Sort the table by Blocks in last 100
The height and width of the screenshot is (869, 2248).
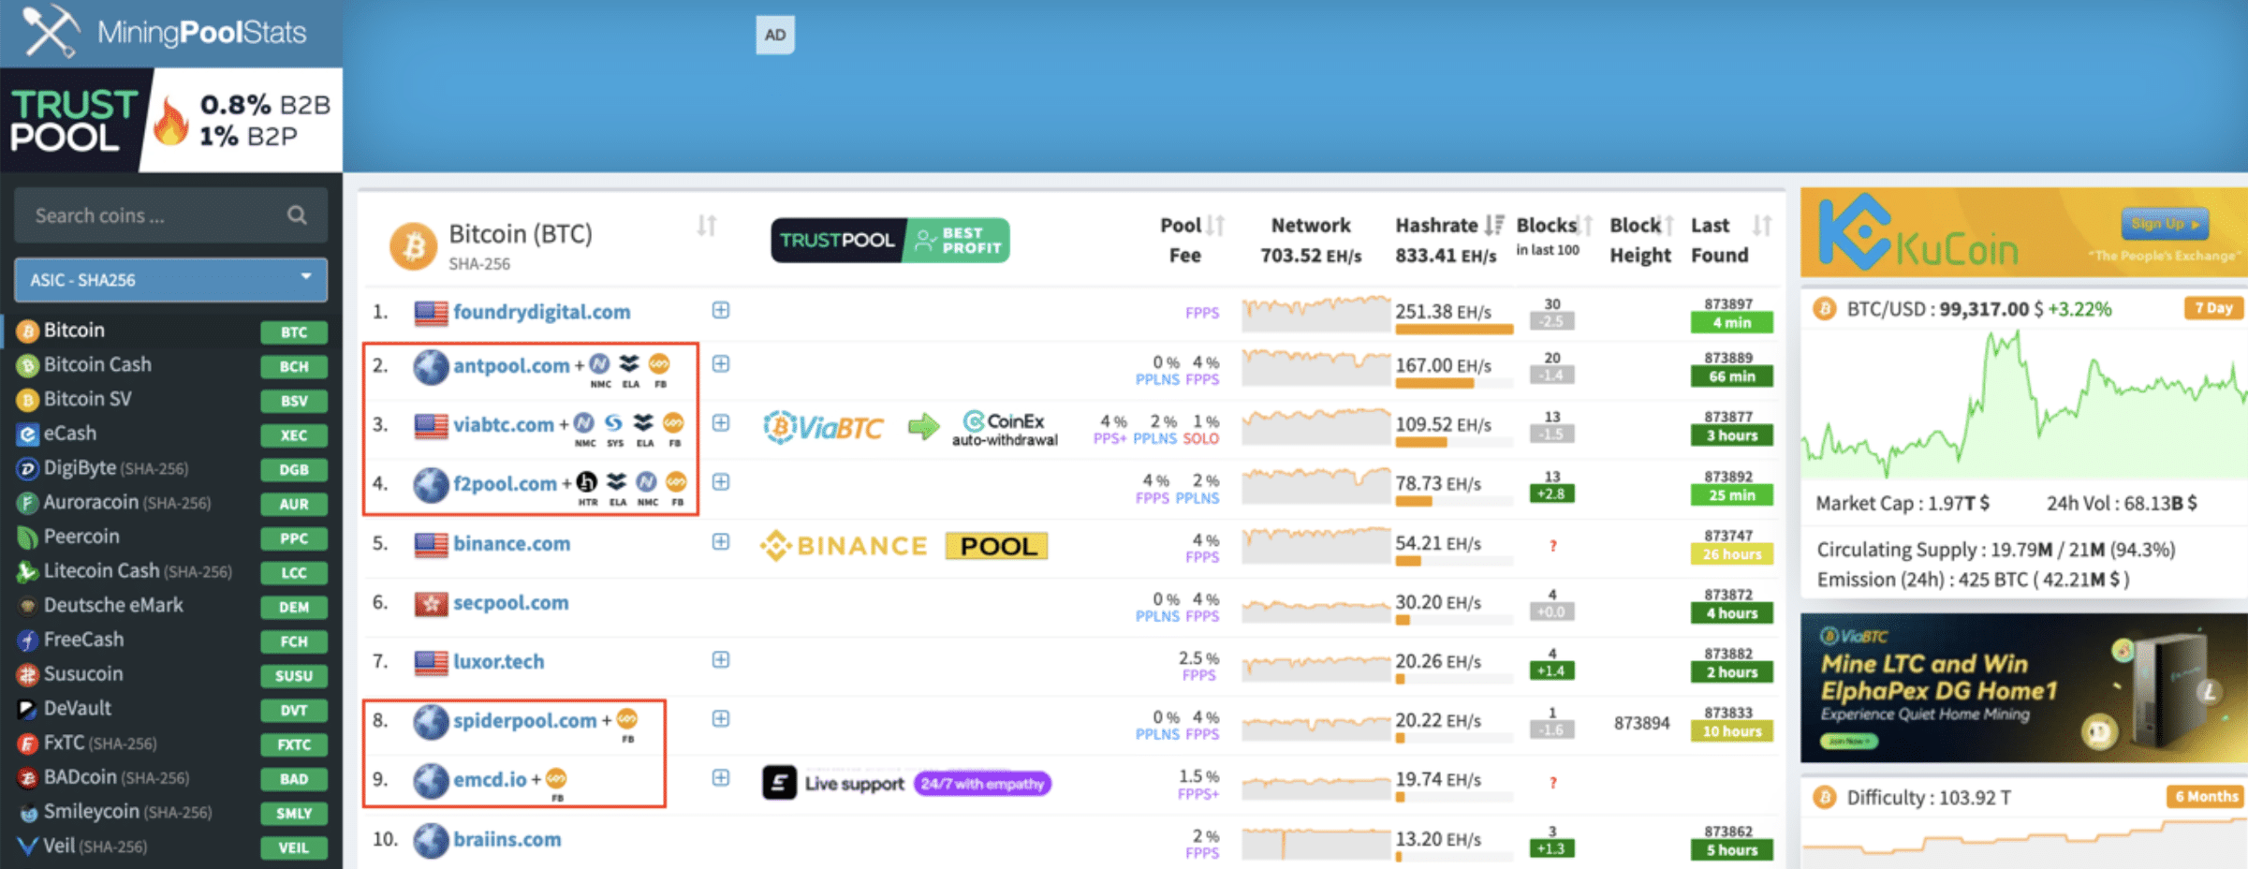click(x=1585, y=226)
